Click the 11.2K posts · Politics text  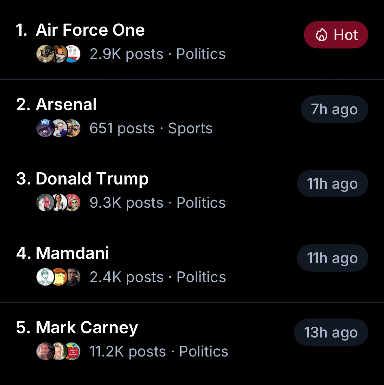coord(159,352)
